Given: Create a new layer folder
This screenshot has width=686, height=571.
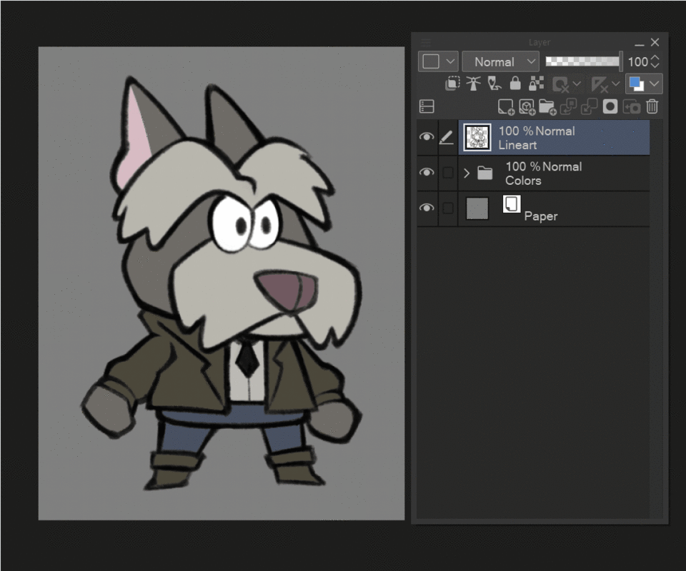Looking at the screenshot, I should tap(547, 107).
